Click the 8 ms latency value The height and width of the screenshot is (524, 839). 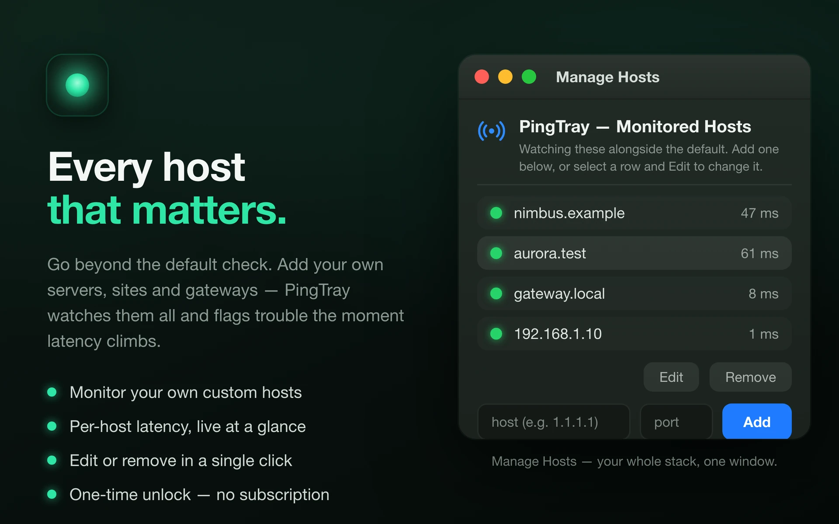(x=763, y=293)
